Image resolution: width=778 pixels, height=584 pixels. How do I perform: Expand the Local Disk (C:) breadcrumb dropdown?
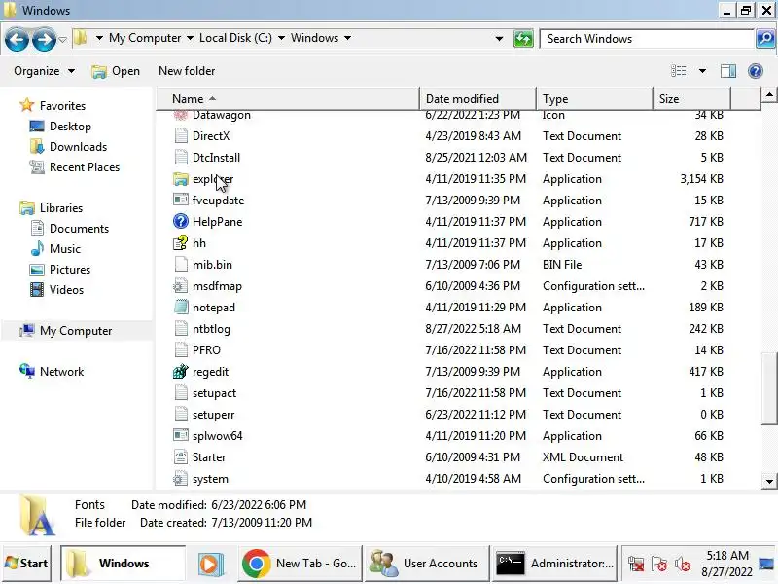point(281,38)
